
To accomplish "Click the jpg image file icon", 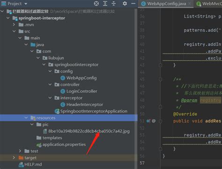I will click(45, 131).
